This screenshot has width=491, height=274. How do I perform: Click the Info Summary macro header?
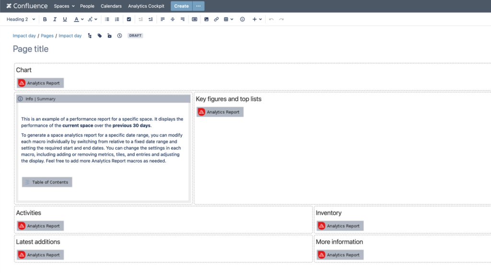104,99
